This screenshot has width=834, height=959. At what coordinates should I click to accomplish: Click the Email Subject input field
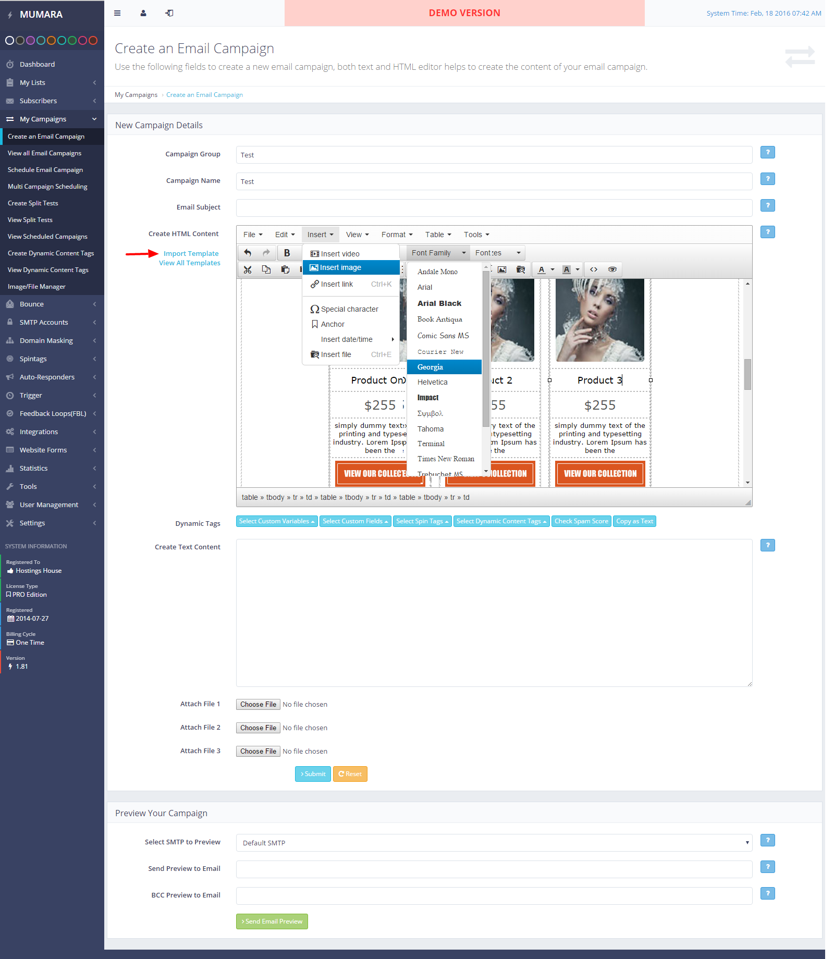494,207
